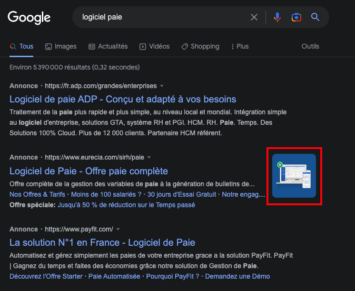Open the Outils search tools
The width and height of the screenshot is (355, 291).
click(310, 46)
